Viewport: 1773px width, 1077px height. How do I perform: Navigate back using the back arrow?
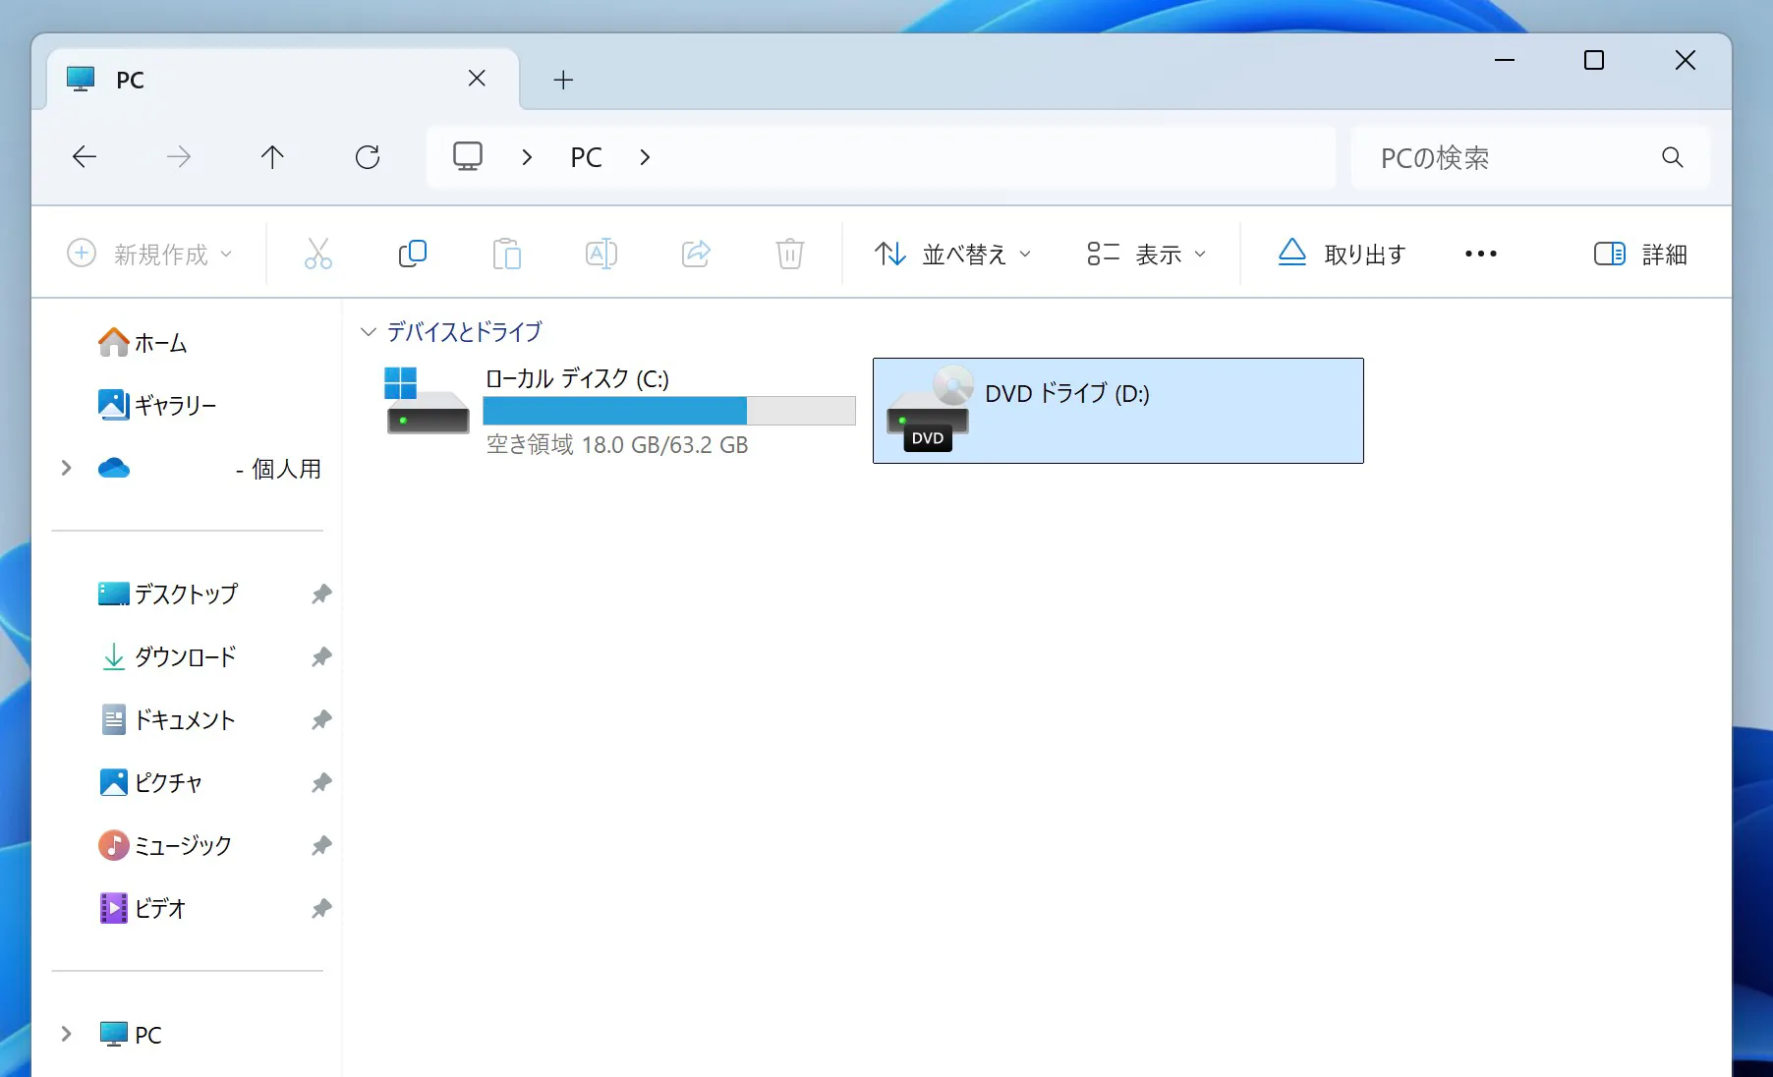tap(85, 157)
